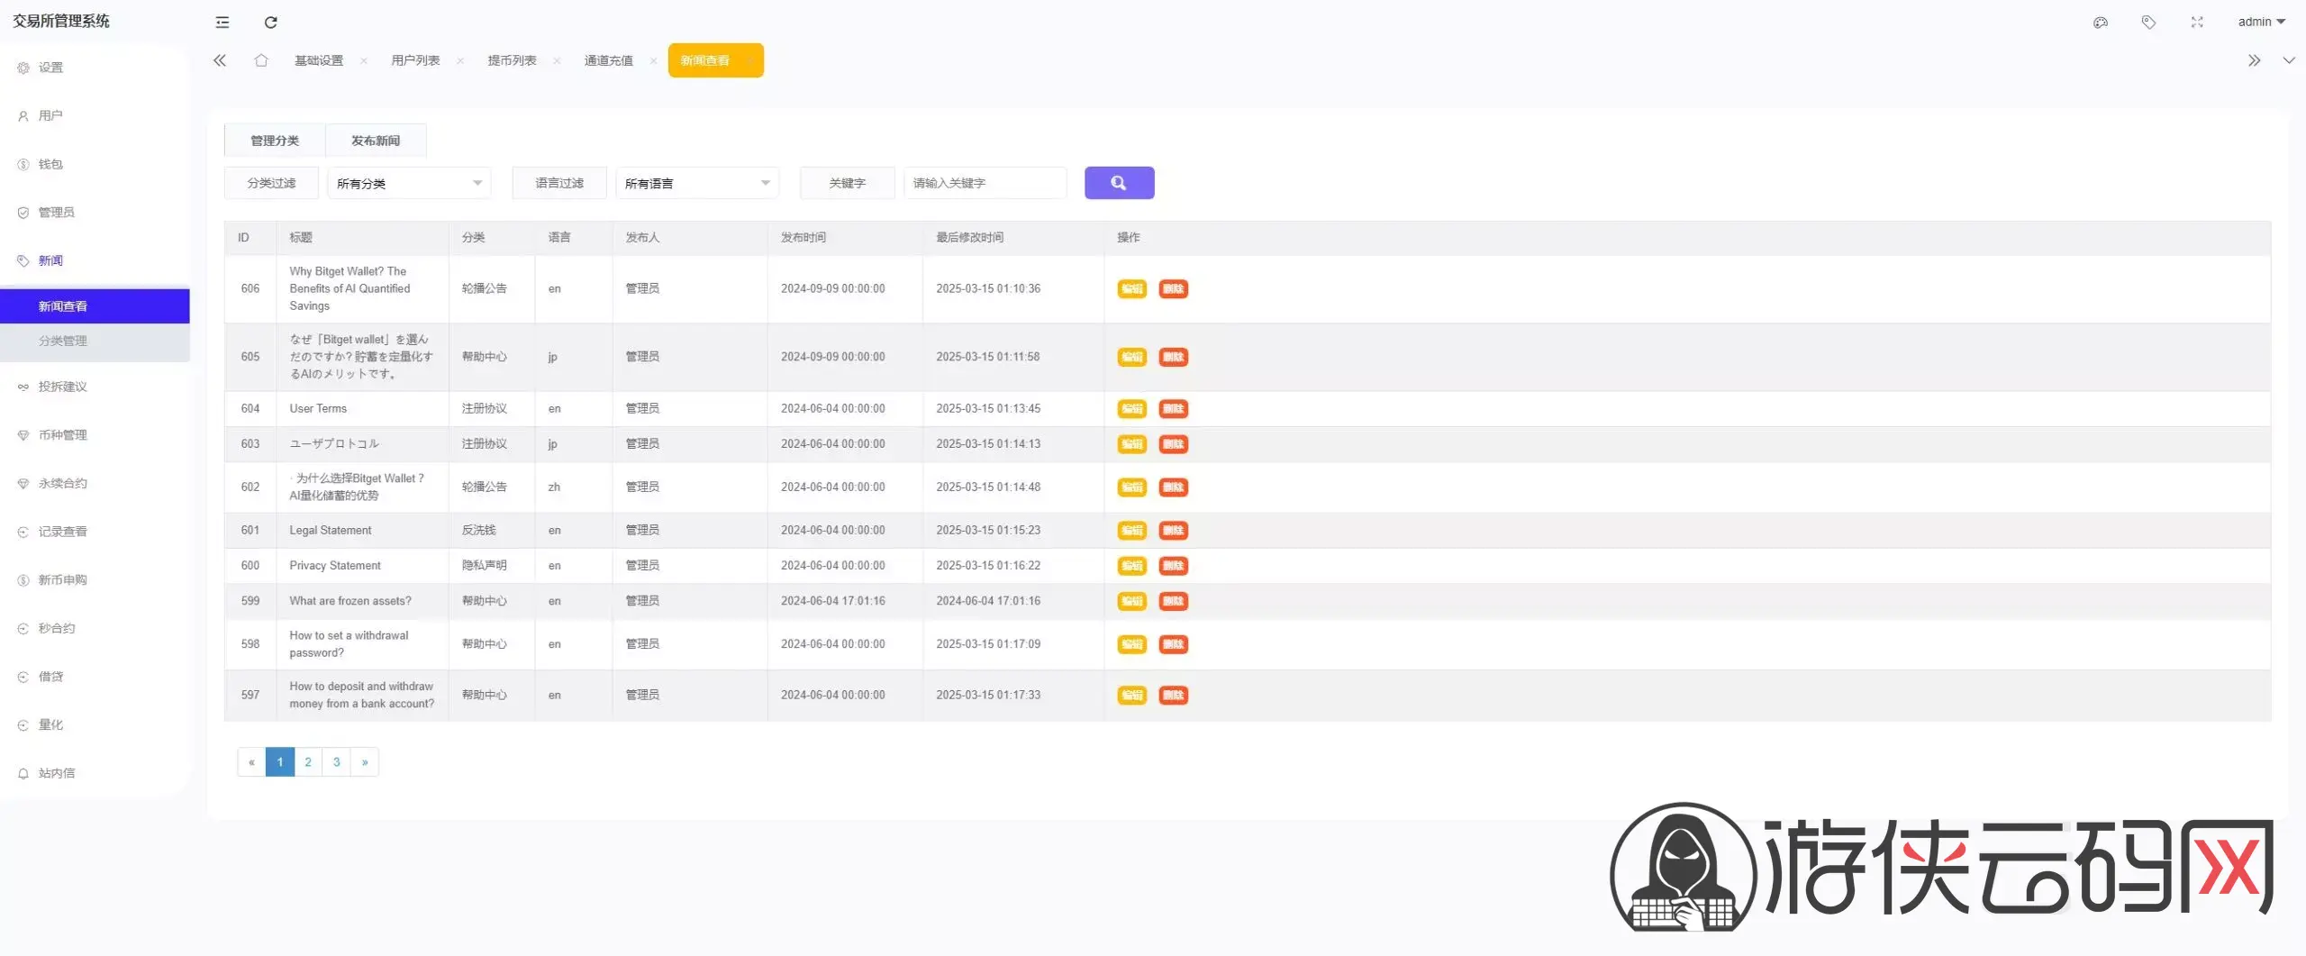Image resolution: width=2306 pixels, height=956 pixels.
Task: Click the keyword search input field
Action: click(985, 183)
